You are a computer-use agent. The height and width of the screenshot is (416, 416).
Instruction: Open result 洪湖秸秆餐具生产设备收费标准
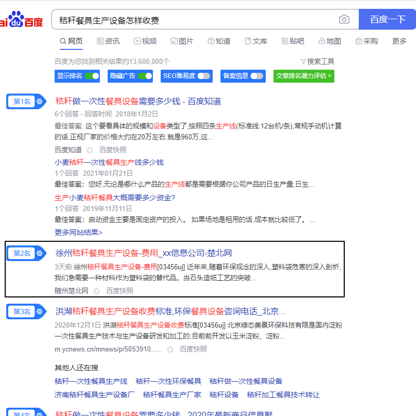170,311
